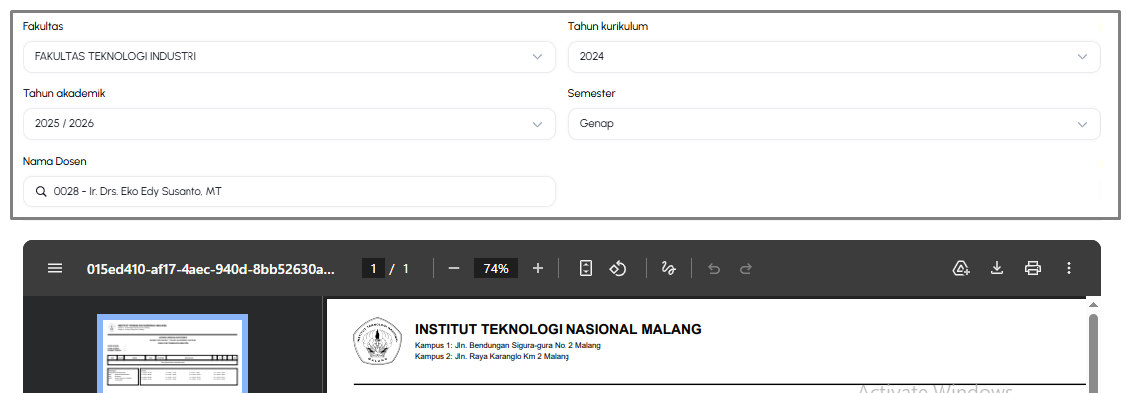1132x393 pixels.
Task: Open the Tahun akademik dropdown showing 2025 / 2026
Action: tap(289, 124)
